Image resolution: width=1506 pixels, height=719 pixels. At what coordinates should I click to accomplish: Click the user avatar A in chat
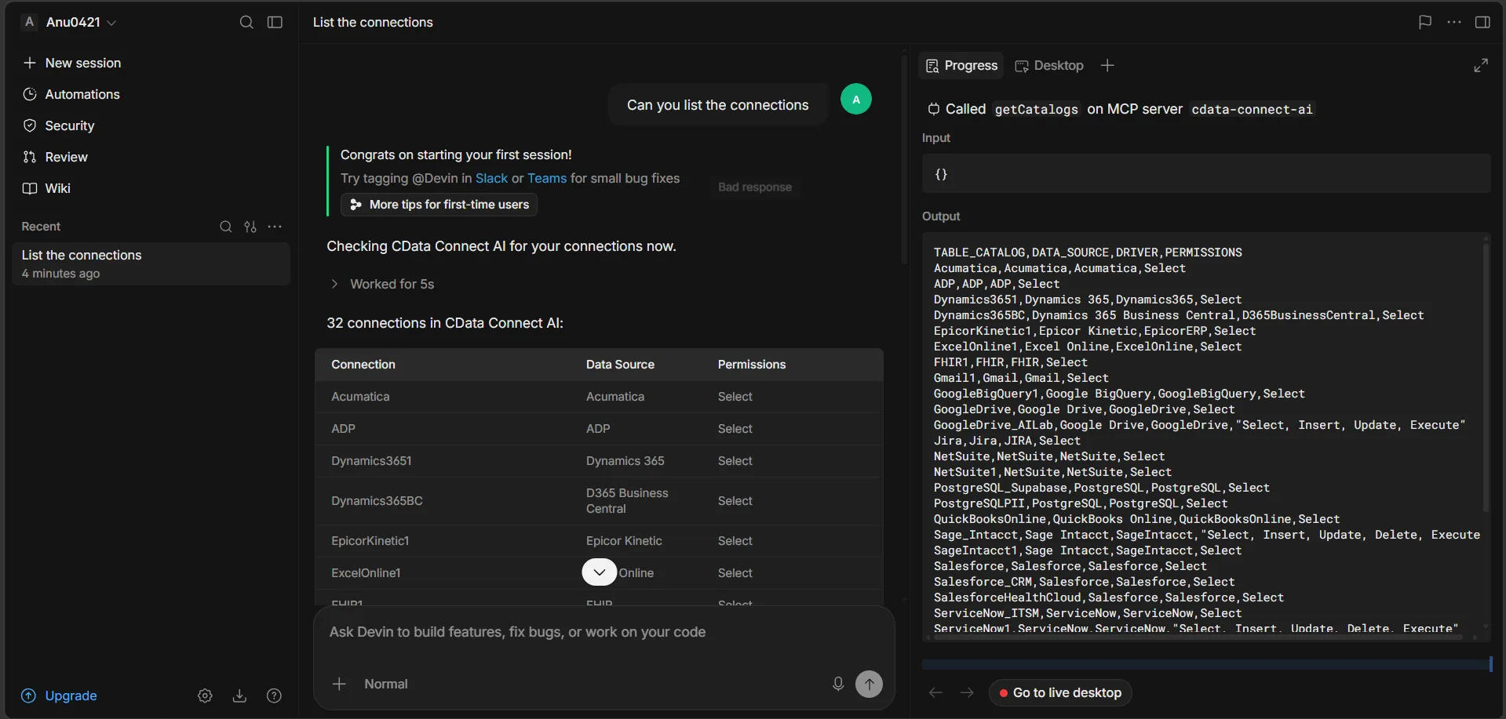(x=856, y=100)
